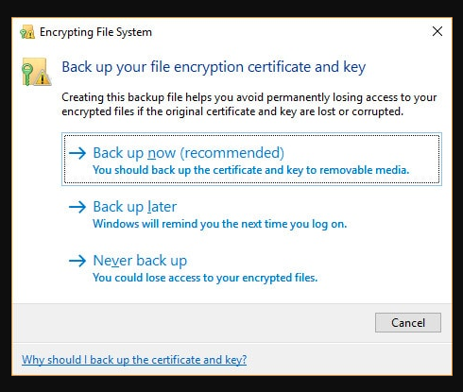Click the key icon in the title bar
The height and width of the screenshot is (392, 463).
coord(27,32)
